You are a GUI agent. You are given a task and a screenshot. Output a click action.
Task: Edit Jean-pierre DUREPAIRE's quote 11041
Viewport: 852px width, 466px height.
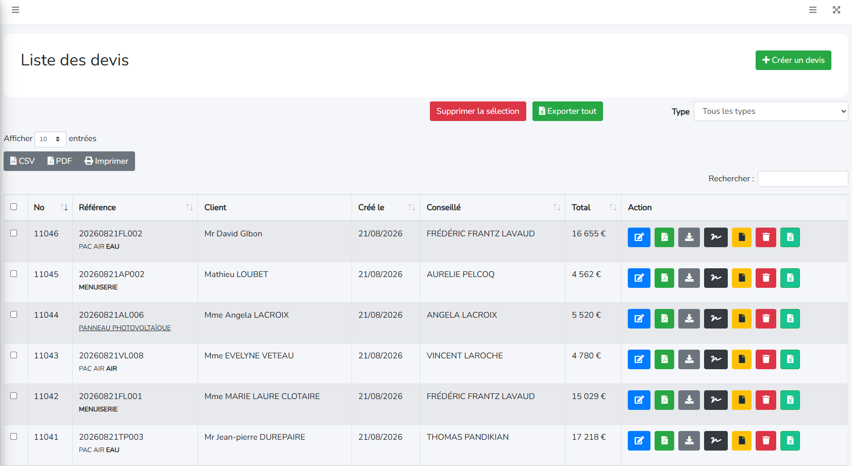[639, 441]
